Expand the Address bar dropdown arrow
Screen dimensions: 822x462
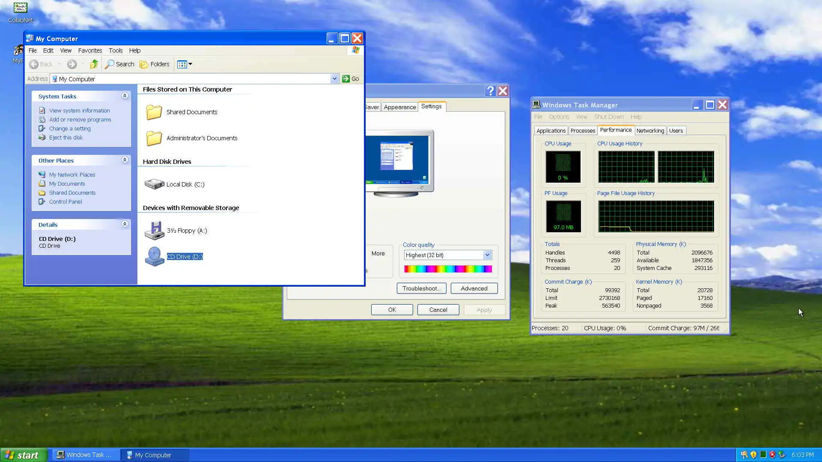(334, 79)
